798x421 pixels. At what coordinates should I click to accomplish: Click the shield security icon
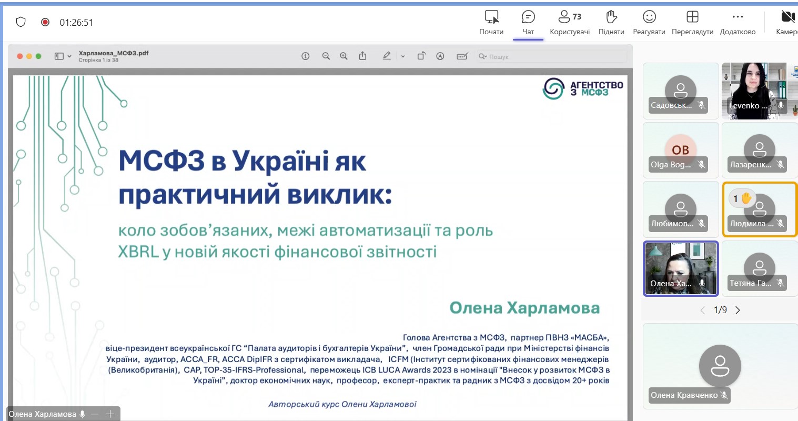click(21, 22)
